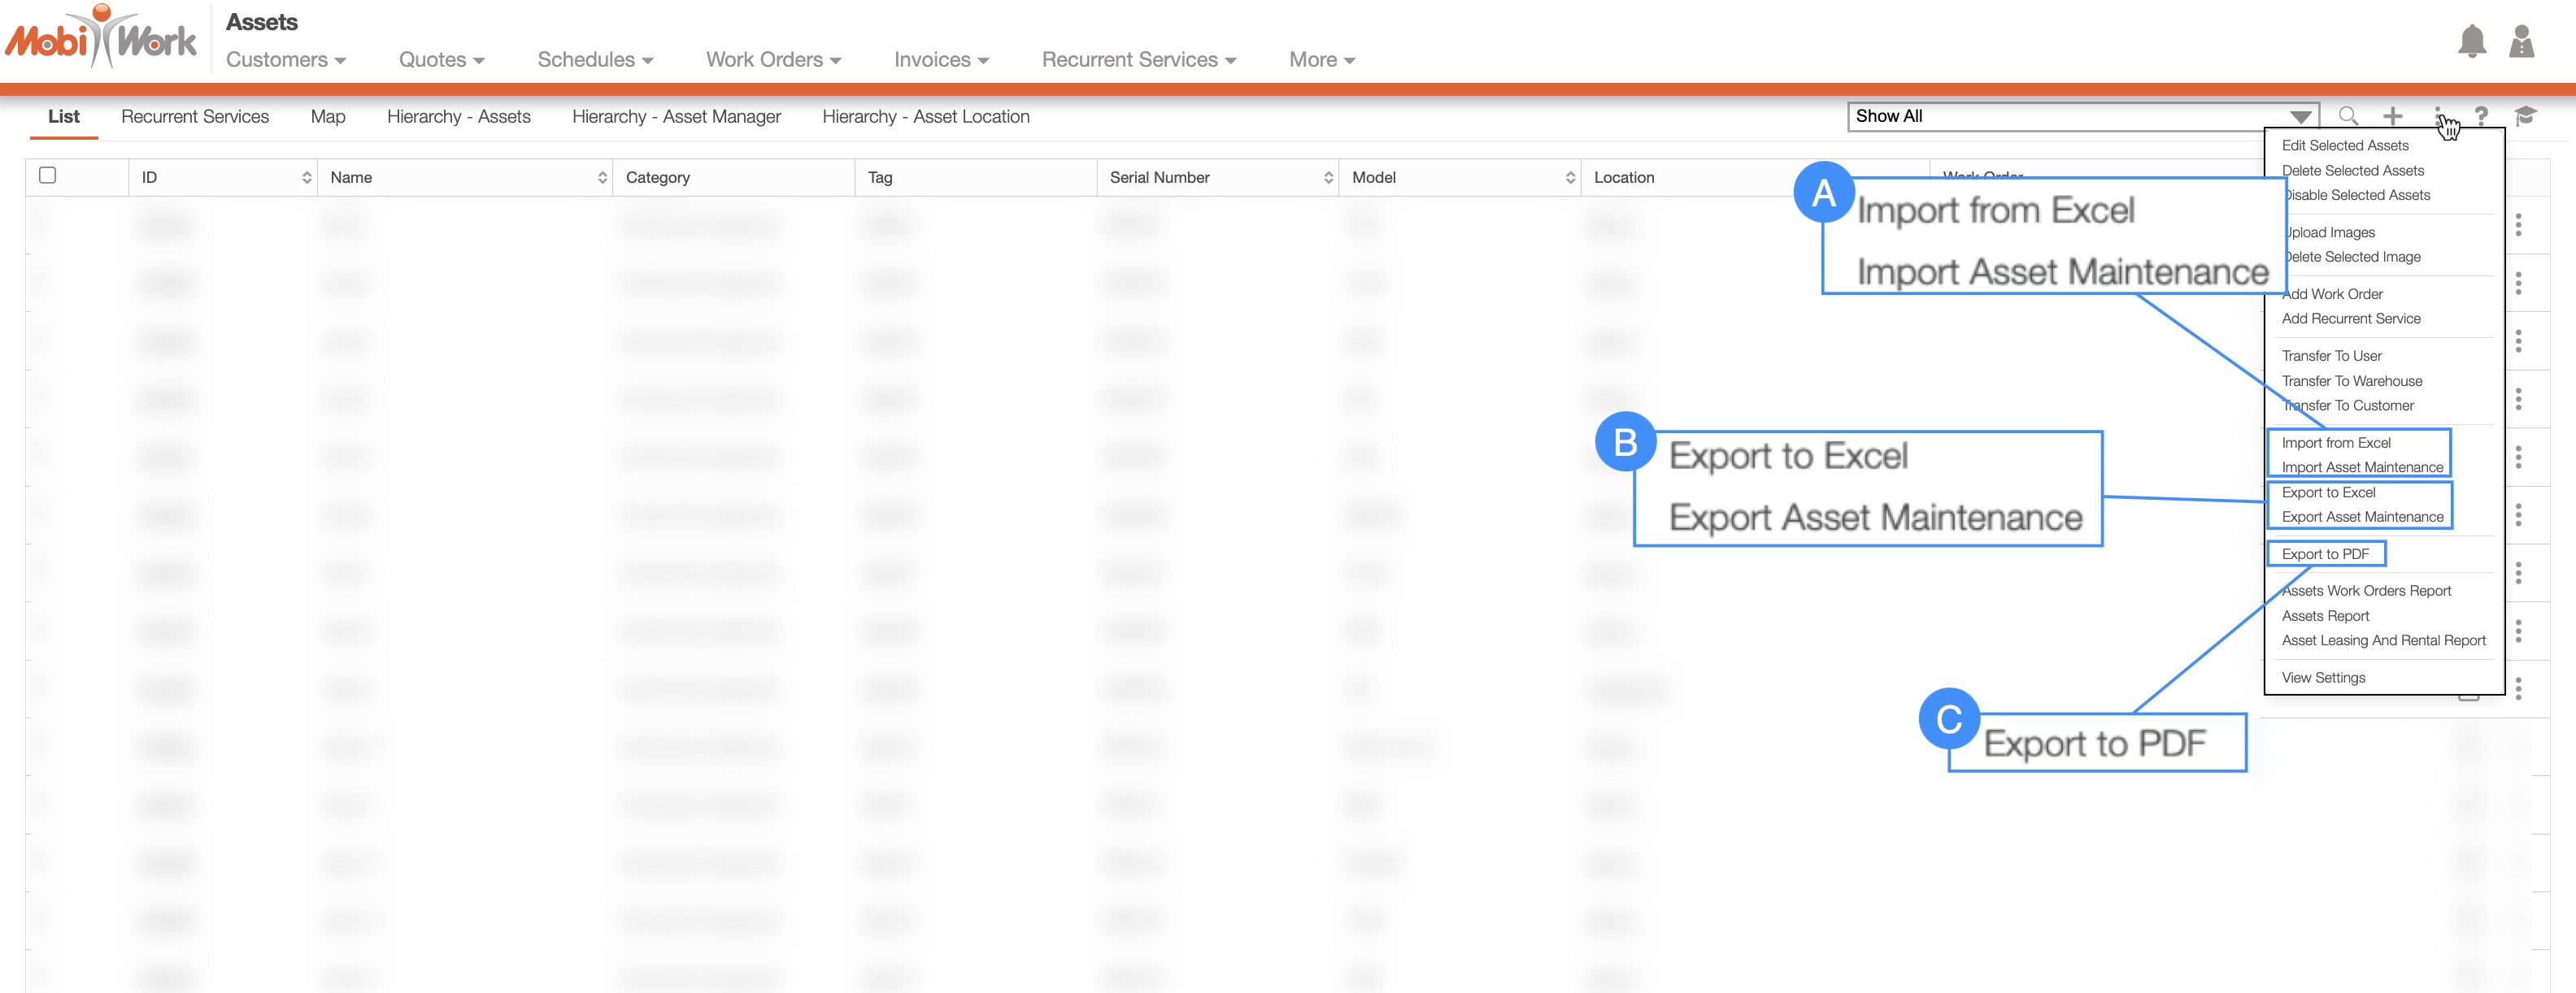Select Import from Excel menu entry
Image resolution: width=2576 pixels, height=993 pixels.
click(x=2336, y=443)
